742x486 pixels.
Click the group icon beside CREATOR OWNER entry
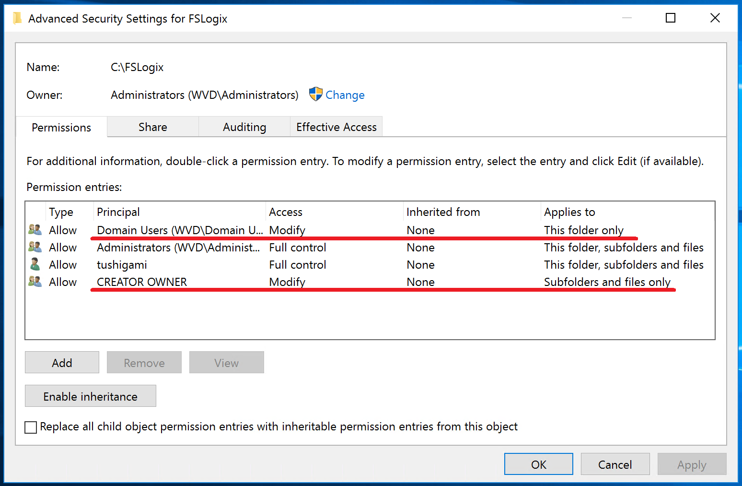pos(35,281)
